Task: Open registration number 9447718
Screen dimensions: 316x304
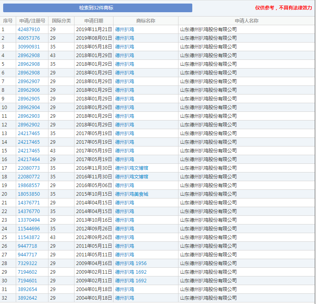Action: 28,246
